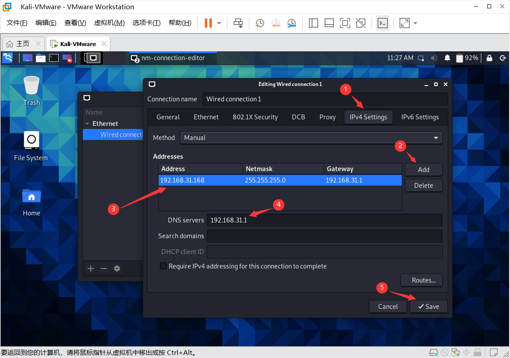The image size is (510, 358).
Task: Click the Search domains input field
Action: [325, 236]
